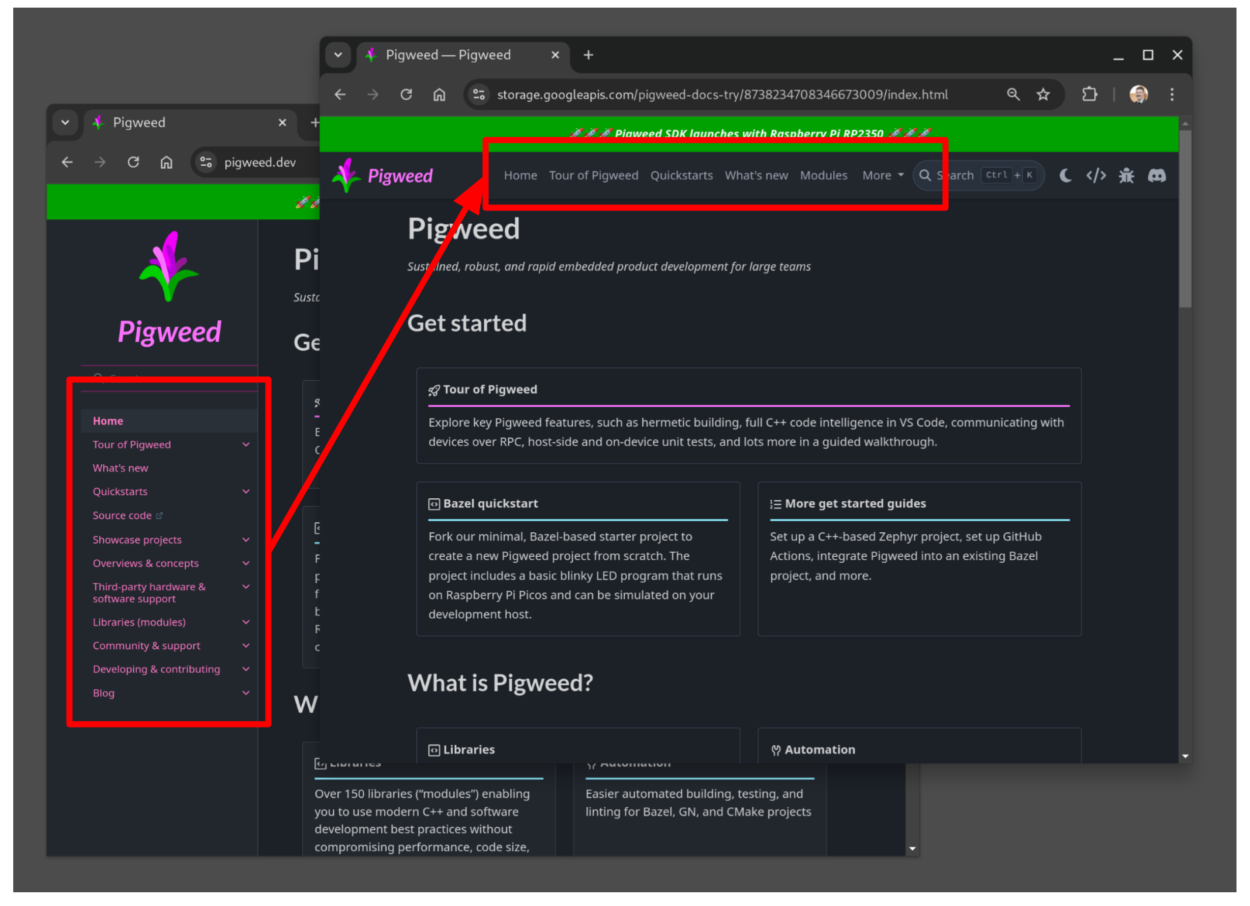The height and width of the screenshot is (906, 1250).
Task: Expand Developing & contributing sidebar chevron
Action: click(246, 670)
